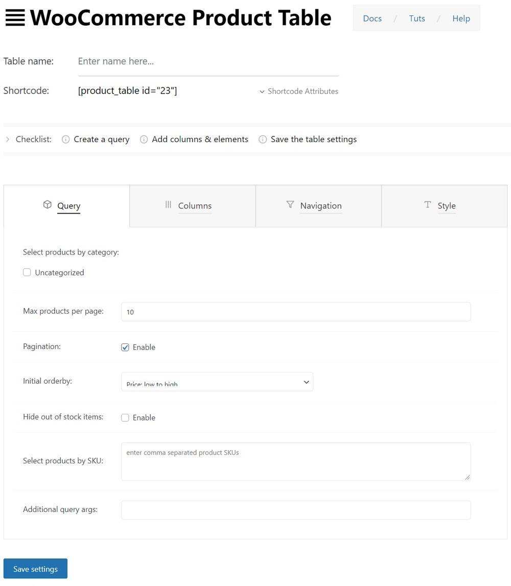Viewport: 511px width, 586px height.
Task: Expand Shortcode Attributes section
Action: tap(298, 91)
